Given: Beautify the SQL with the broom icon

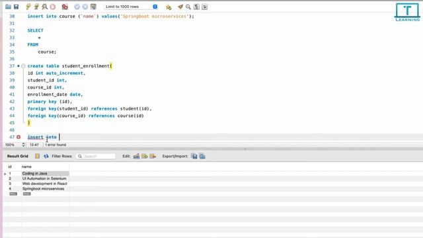Looking at the screenshot, I should (x=180, y=7).
